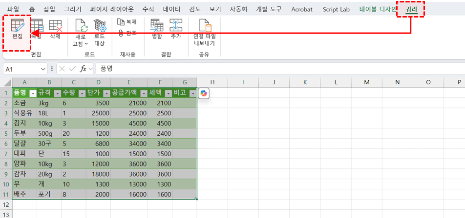Switch to the 쿼리 (Query) ribbon tab
This screenshot has height=218, width=465.
click(411, 9)
